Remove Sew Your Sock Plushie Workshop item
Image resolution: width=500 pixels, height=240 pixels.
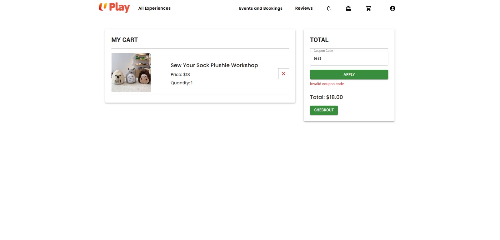[x=283, y=74]
